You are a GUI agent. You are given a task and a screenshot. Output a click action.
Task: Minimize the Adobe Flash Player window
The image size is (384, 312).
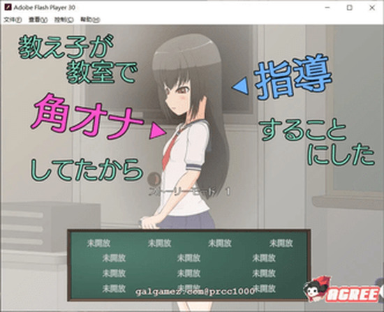[x=327, y=8]
